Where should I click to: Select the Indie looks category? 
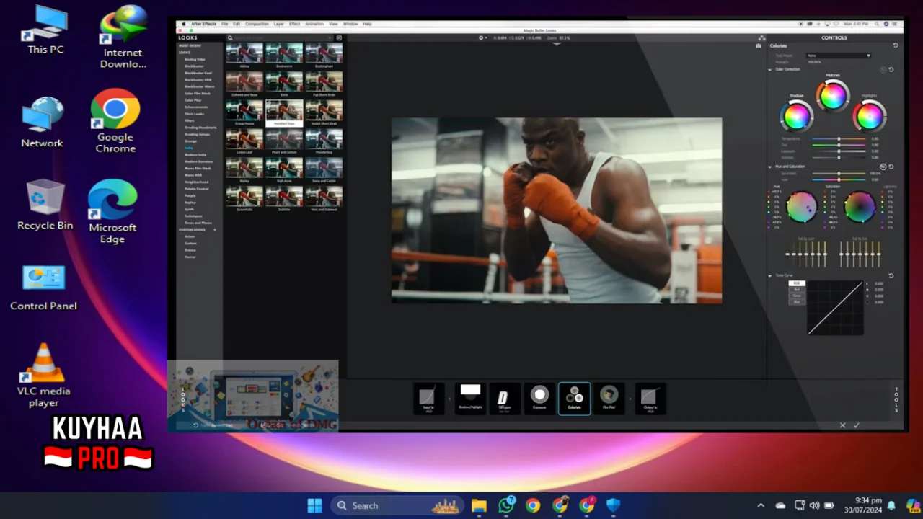pos(189,148)
